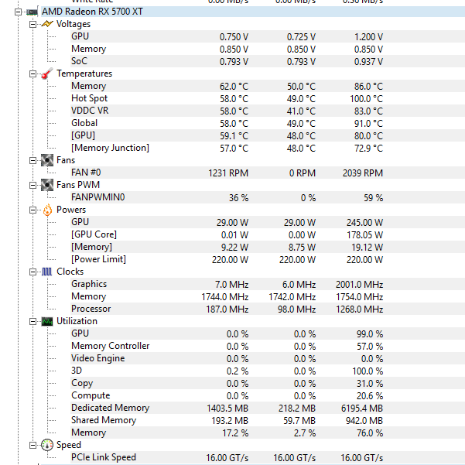Image resolution: width=465 pixels, height=465 pixels.
Task: Click the Utilization graph icon
Action: (47, 321)
